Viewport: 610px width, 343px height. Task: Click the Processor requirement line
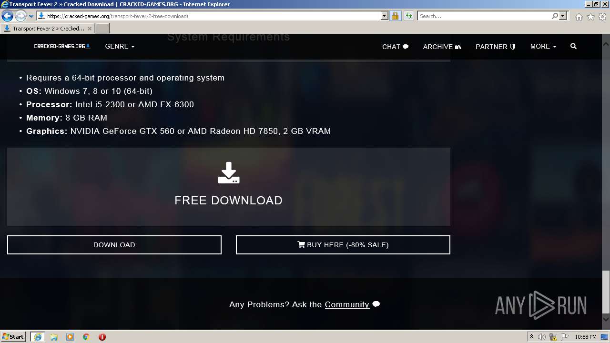[110, 104]
